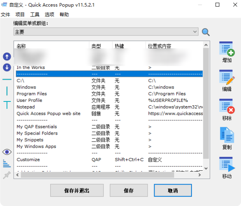Viewport: 241px width, 206px height.
Task: Click the pin icon
Action: click(x=7, y=175)
